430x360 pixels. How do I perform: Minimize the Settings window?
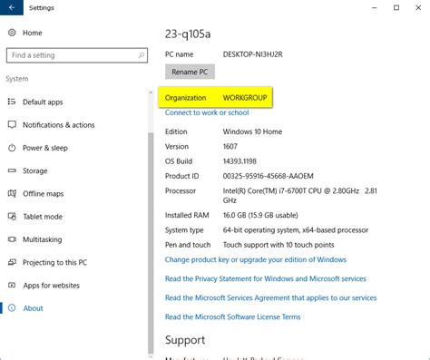pyautogui.click(x=375, y=7)
